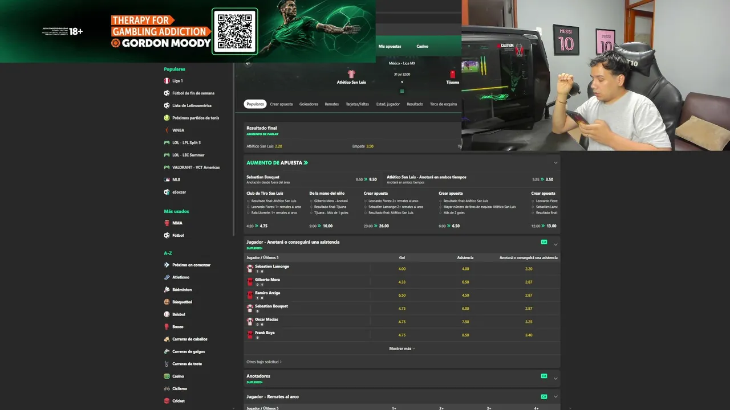730x410 pixels.
Task: Click the eSoccer icon
Action: click(x=167, y=192)
